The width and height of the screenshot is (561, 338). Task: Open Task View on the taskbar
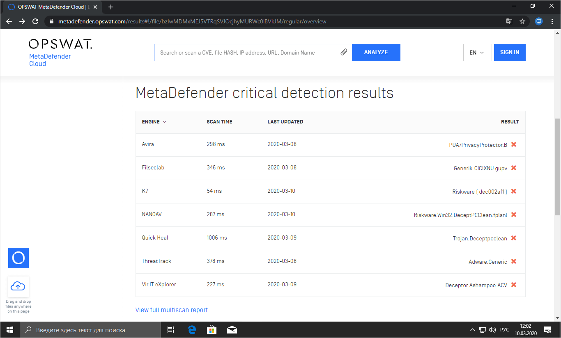click(171, 330)
